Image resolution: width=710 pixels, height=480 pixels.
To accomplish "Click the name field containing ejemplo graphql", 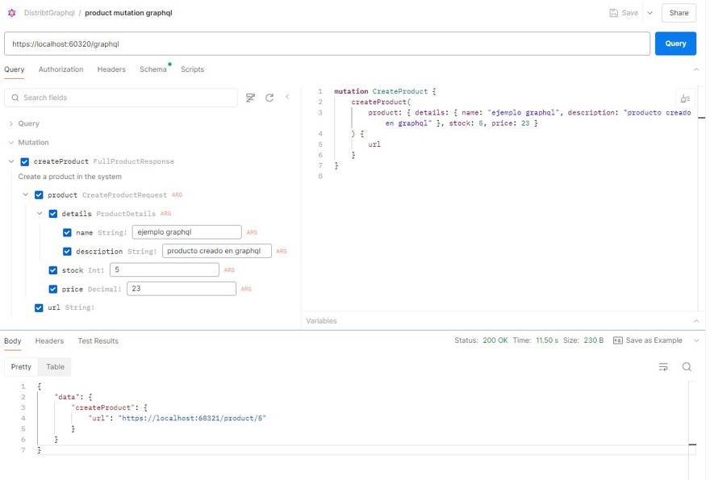I will (186, 232).
